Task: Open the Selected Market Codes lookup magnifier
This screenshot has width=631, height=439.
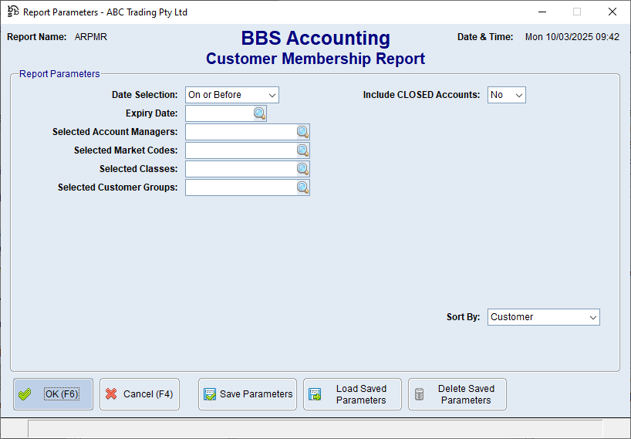Action: click(x=302, y=150)
